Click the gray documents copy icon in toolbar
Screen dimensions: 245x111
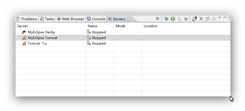tap(207, 19)
